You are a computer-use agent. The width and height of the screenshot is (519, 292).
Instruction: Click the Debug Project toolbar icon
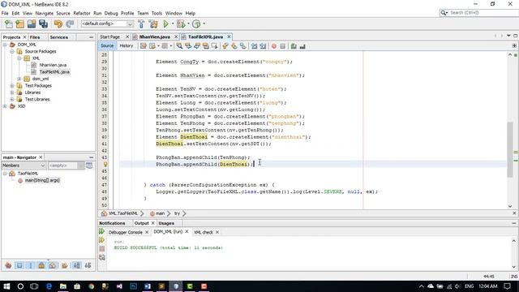tap(181, 24)
